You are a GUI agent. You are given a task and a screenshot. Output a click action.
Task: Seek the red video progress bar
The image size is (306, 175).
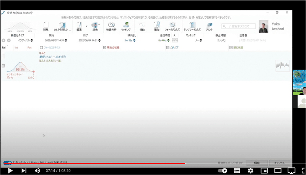pyautogui.click(x=94, y=164)
